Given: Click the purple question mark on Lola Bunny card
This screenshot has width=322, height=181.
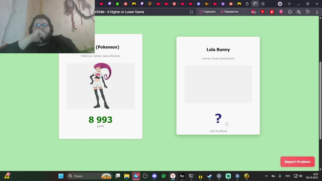Looking at the screenshot, I should point(218,118).
